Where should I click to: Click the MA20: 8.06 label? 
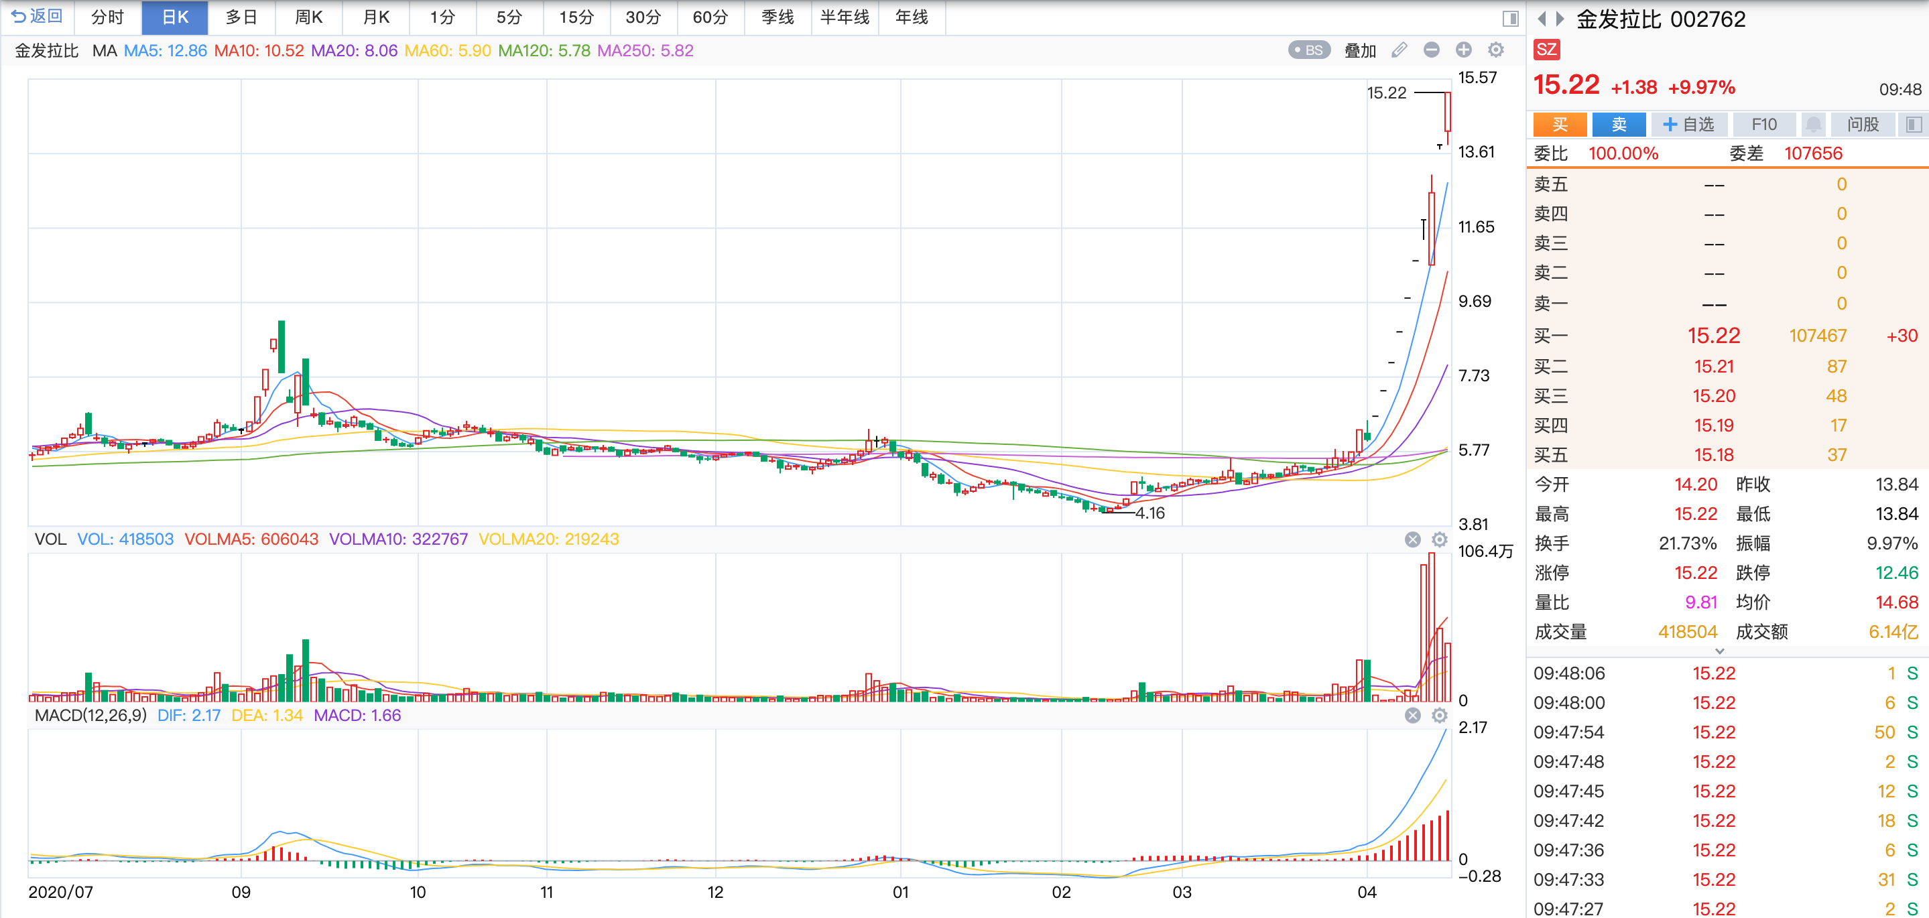tap(354, 51)
